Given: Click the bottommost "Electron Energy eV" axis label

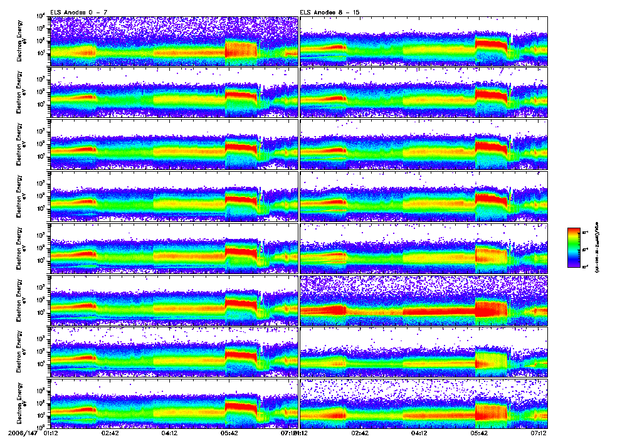Looking at the screenshot, I should pyautogui.click(x=21, y=403).
